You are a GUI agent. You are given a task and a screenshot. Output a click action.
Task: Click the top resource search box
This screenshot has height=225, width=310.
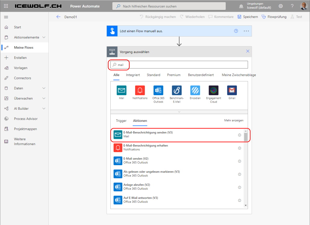[169, 6]
